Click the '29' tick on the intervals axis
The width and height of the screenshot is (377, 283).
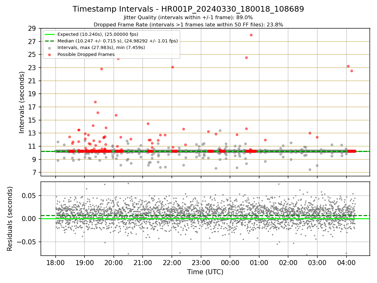(33, 28)
